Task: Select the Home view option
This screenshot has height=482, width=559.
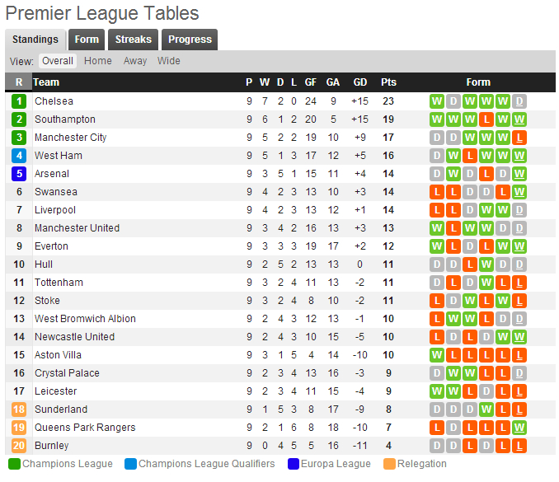Action: [97, 61]
